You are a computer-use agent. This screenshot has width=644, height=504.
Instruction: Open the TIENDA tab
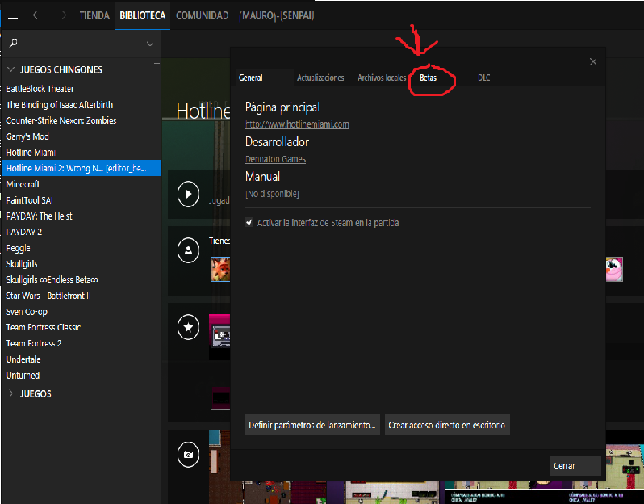tap(94, 15)
